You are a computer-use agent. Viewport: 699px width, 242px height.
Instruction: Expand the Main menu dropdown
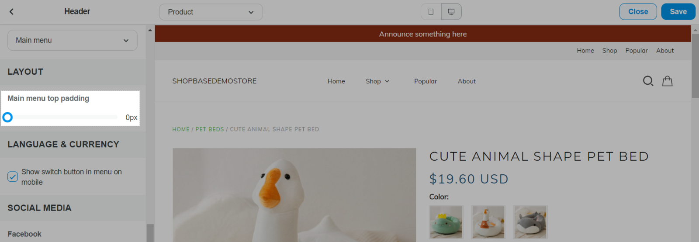(x=73, y=40)
